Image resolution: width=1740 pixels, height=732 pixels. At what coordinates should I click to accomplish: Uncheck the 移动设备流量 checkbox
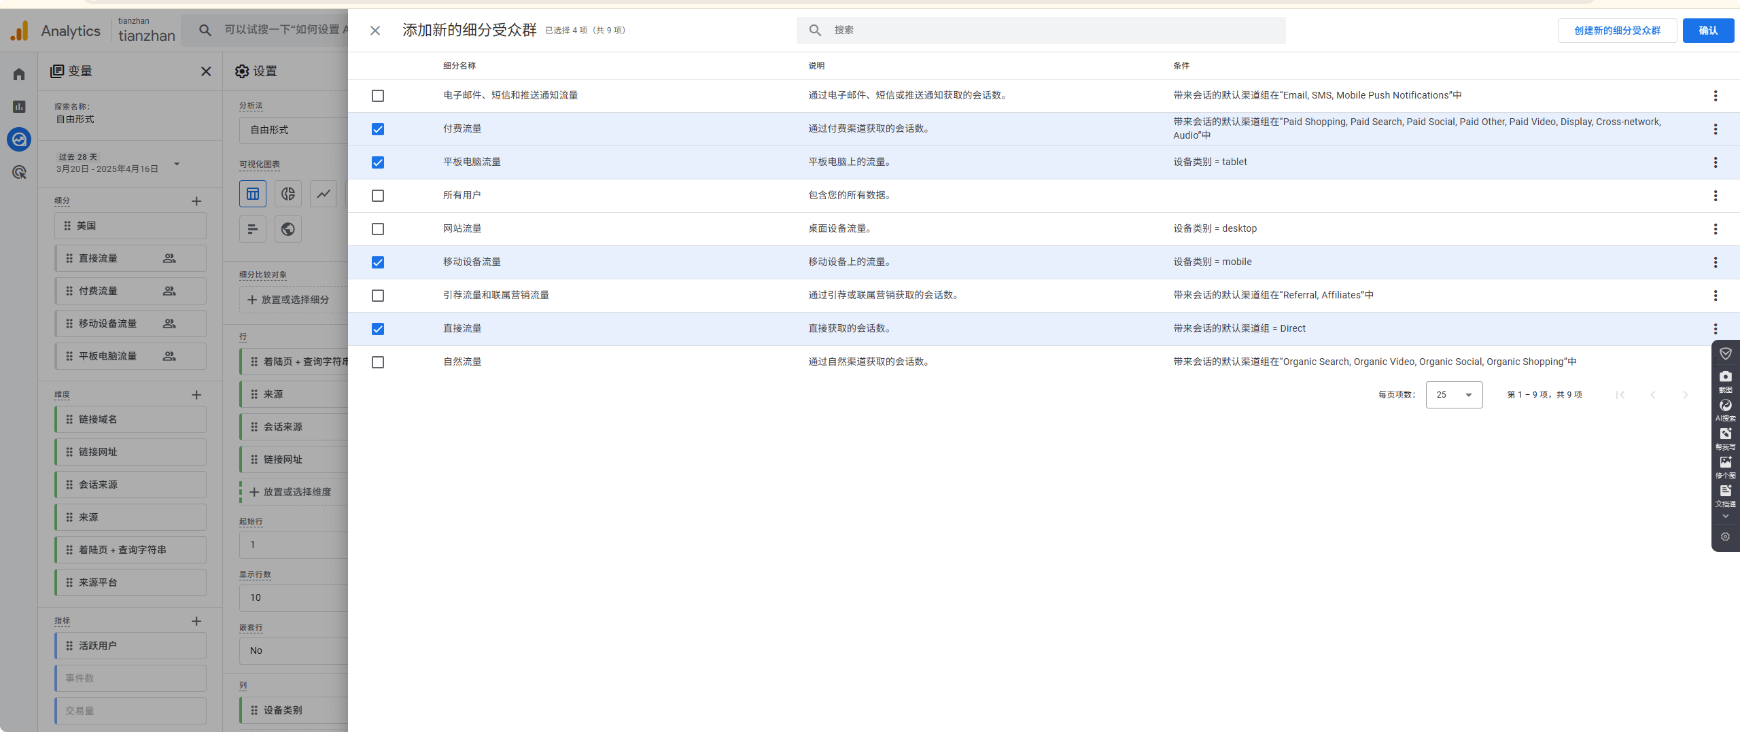(378, 262)
